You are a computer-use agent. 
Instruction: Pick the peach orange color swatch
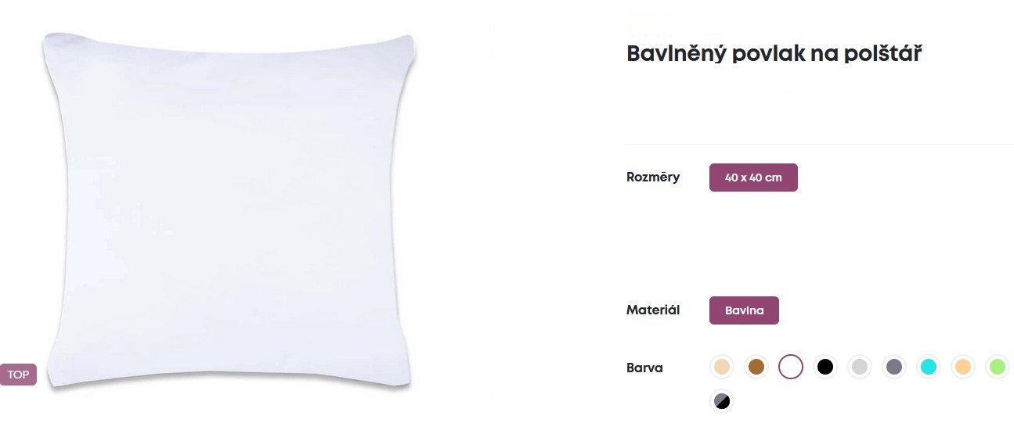click(962, 367)
